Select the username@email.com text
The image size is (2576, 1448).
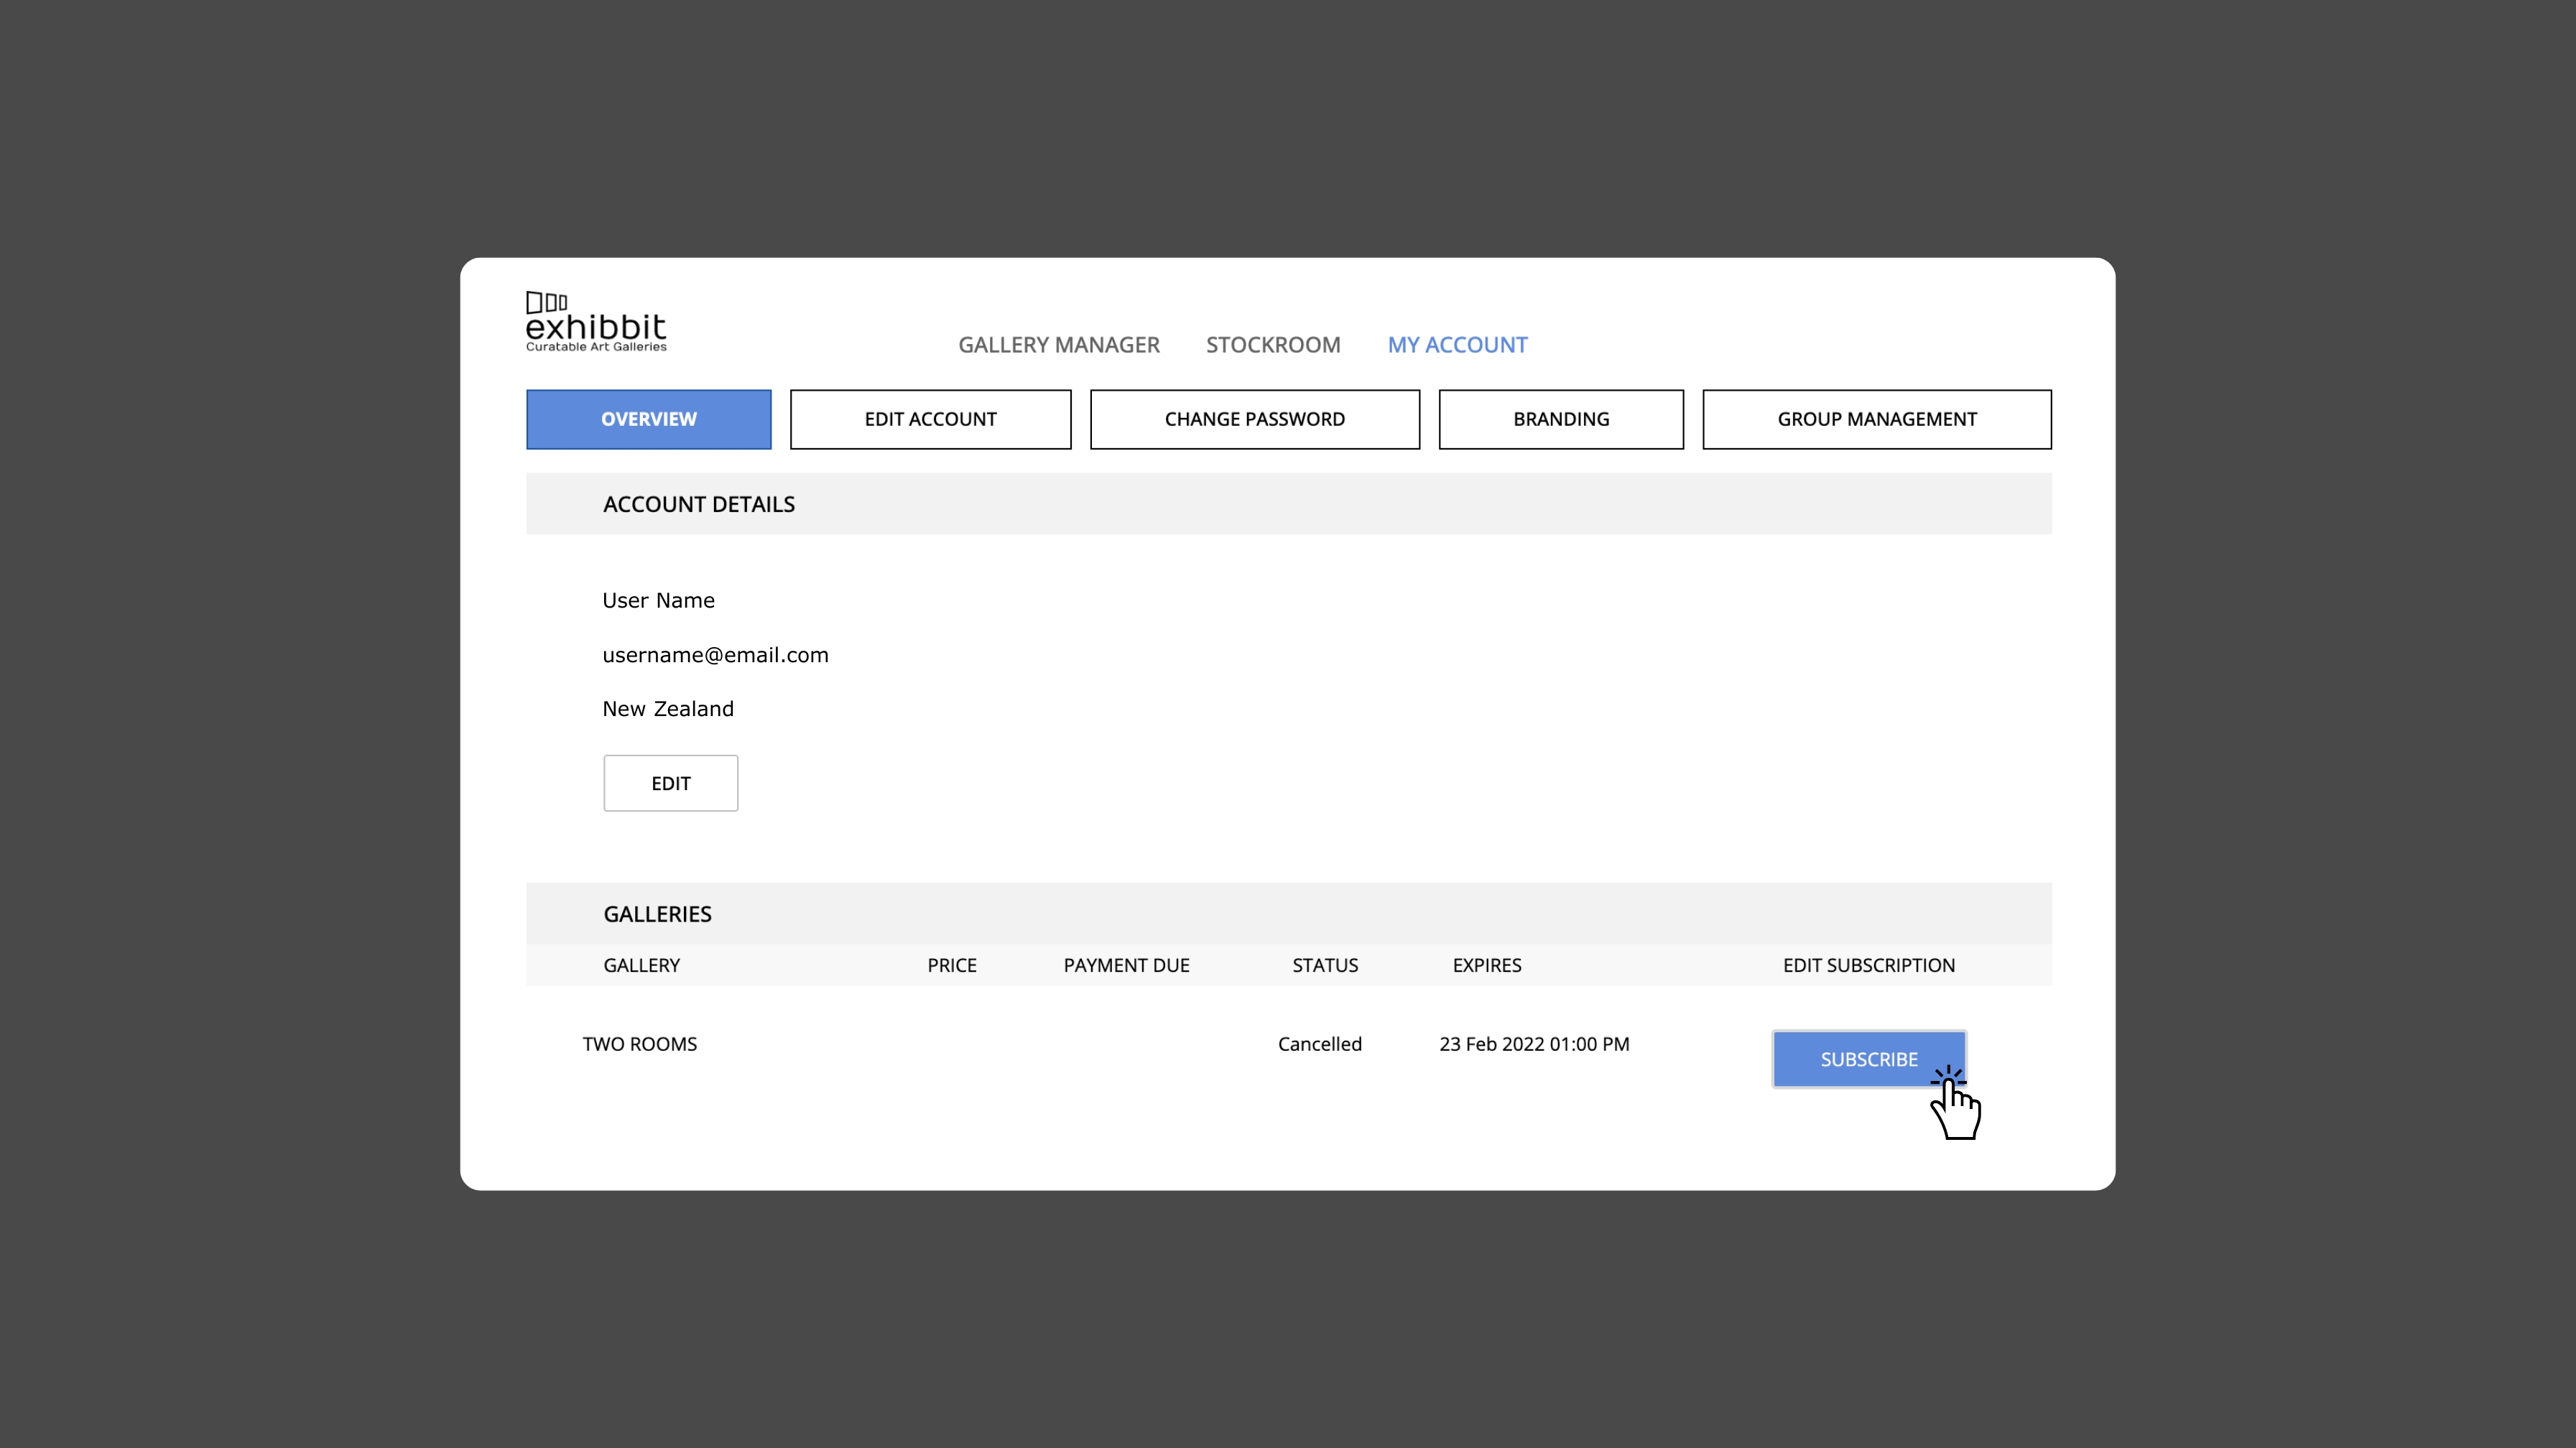point(715,655)
